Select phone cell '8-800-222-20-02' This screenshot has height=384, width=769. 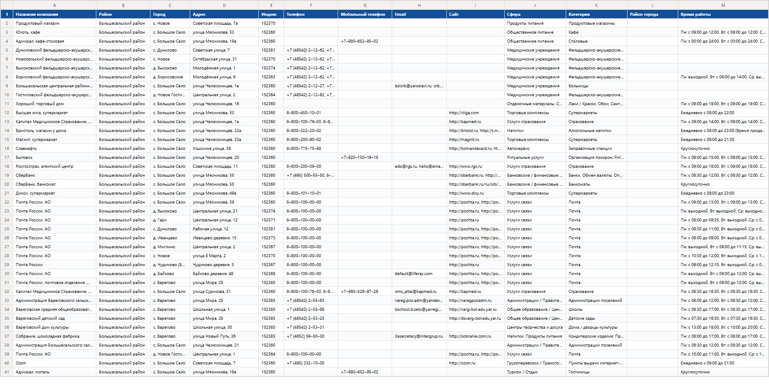click(x=311, y=131)
